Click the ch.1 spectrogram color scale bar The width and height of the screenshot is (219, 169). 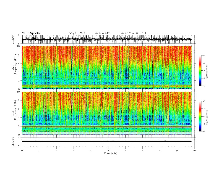tap(200, 71)
